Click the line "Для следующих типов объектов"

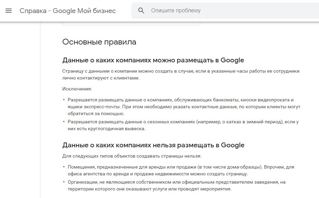(132, 156)
